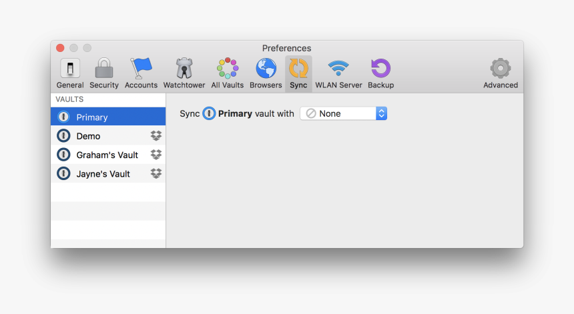
Task: Click the Demo vault keyhole icon
Action: (x=63, y=136)
